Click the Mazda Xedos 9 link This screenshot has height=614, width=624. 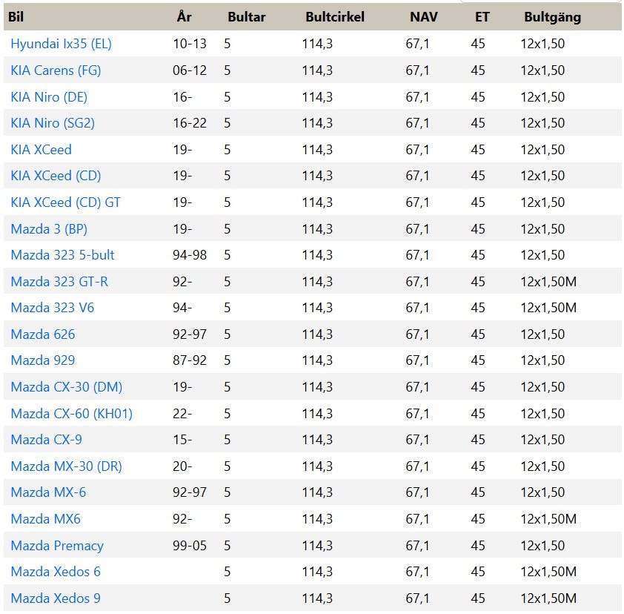tap(56, 598)
